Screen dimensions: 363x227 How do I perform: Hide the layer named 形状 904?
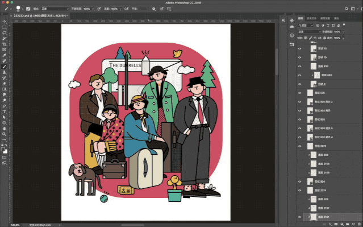click(x=299, y=181)
